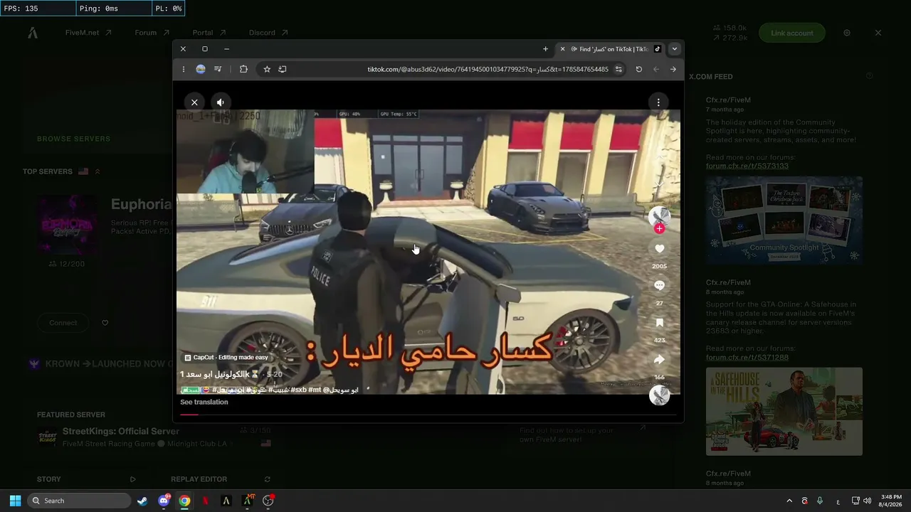Image resolution: width=911 pixels, height=512 pixels.
Task: Open the Windows Start menu
Action: click(15, 501)
